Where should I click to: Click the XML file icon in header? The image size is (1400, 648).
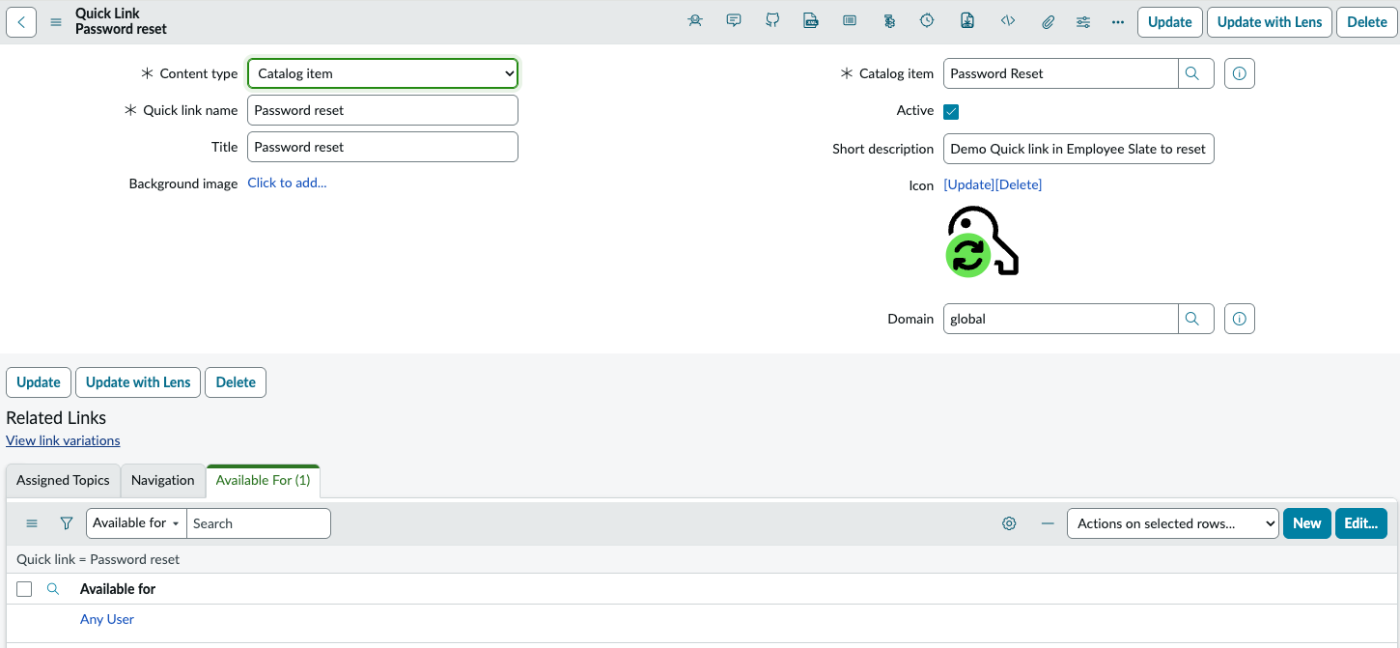[x=811, y=21]
